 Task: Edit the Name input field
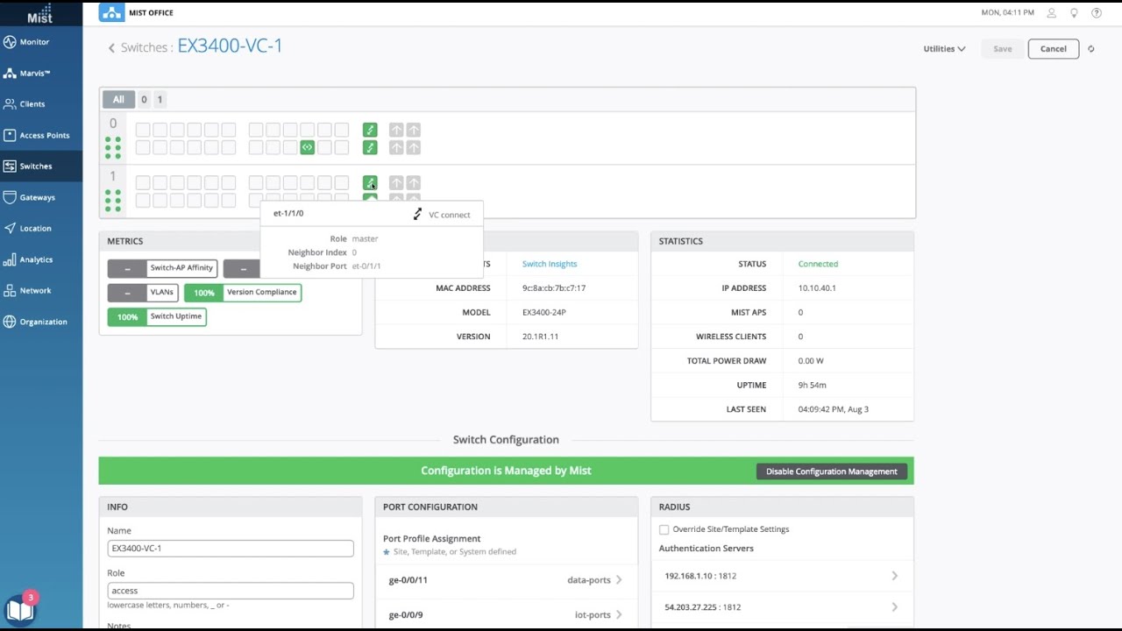(231, 549)
